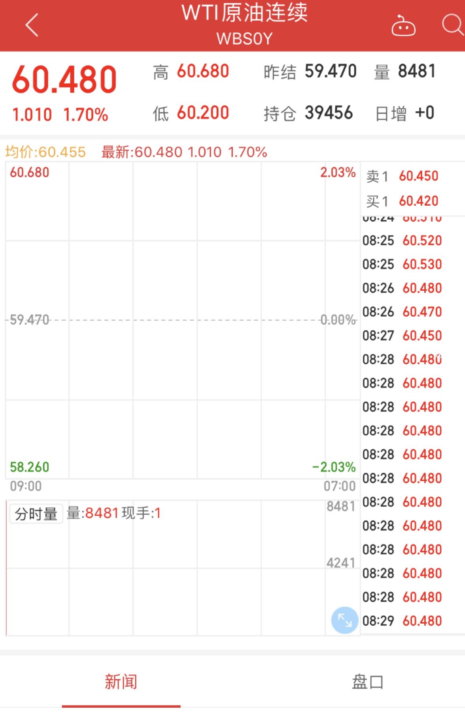Select the 08:29 60.480 trade row

402,621
